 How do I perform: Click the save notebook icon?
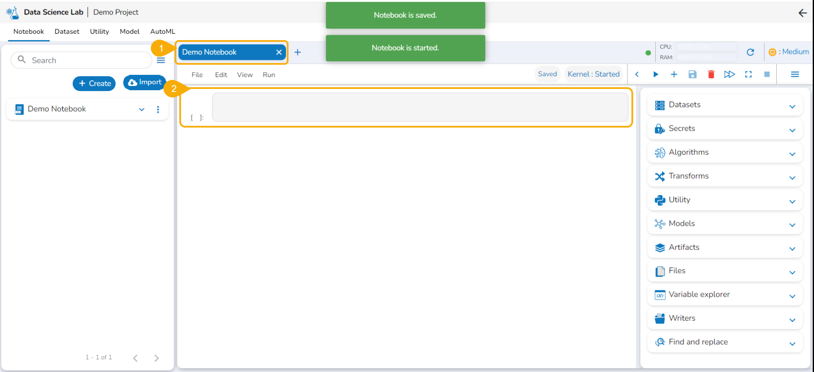click(x=692, y=74)
